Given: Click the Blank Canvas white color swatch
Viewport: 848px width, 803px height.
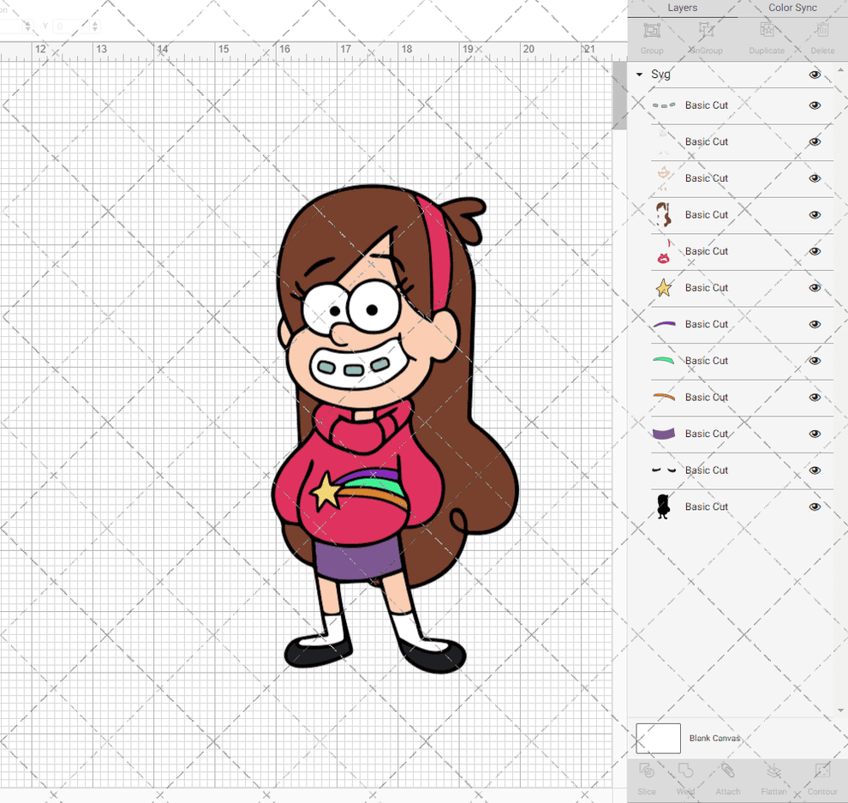Looking at the screenshot, I should click(658, 738).
